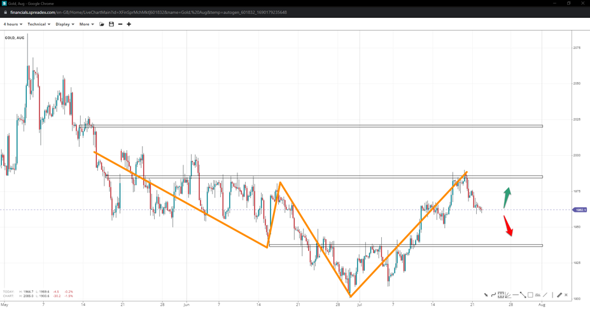Open the 4 hours timeframe dropdown
590x309 pixels.
13,24
